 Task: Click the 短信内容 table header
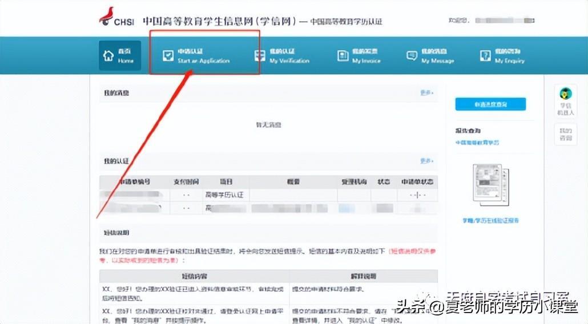point(194,277)
